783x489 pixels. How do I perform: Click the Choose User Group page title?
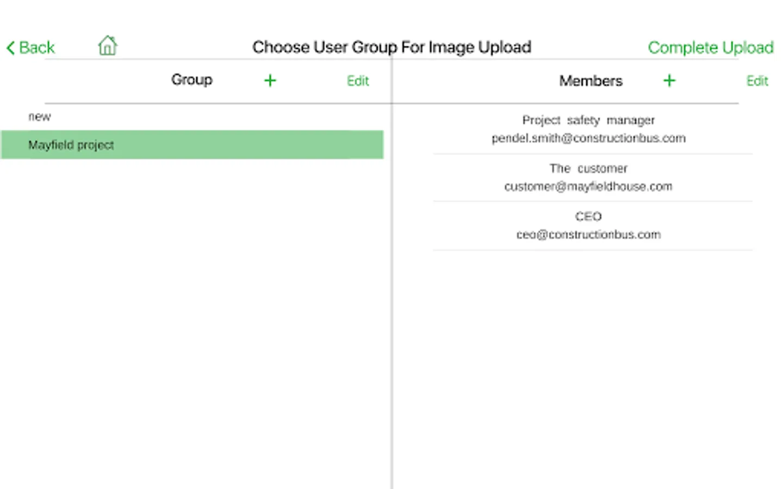391,47
